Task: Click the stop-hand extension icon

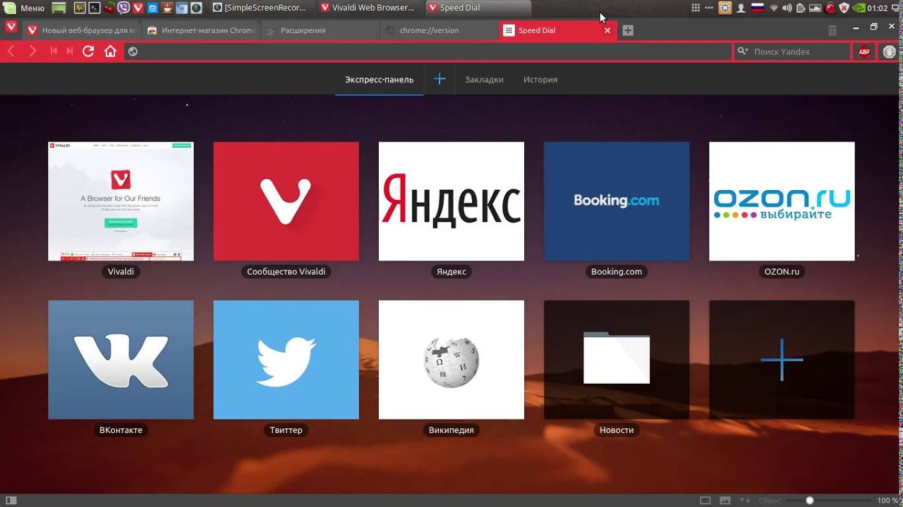Action: (x=889, y=51)
